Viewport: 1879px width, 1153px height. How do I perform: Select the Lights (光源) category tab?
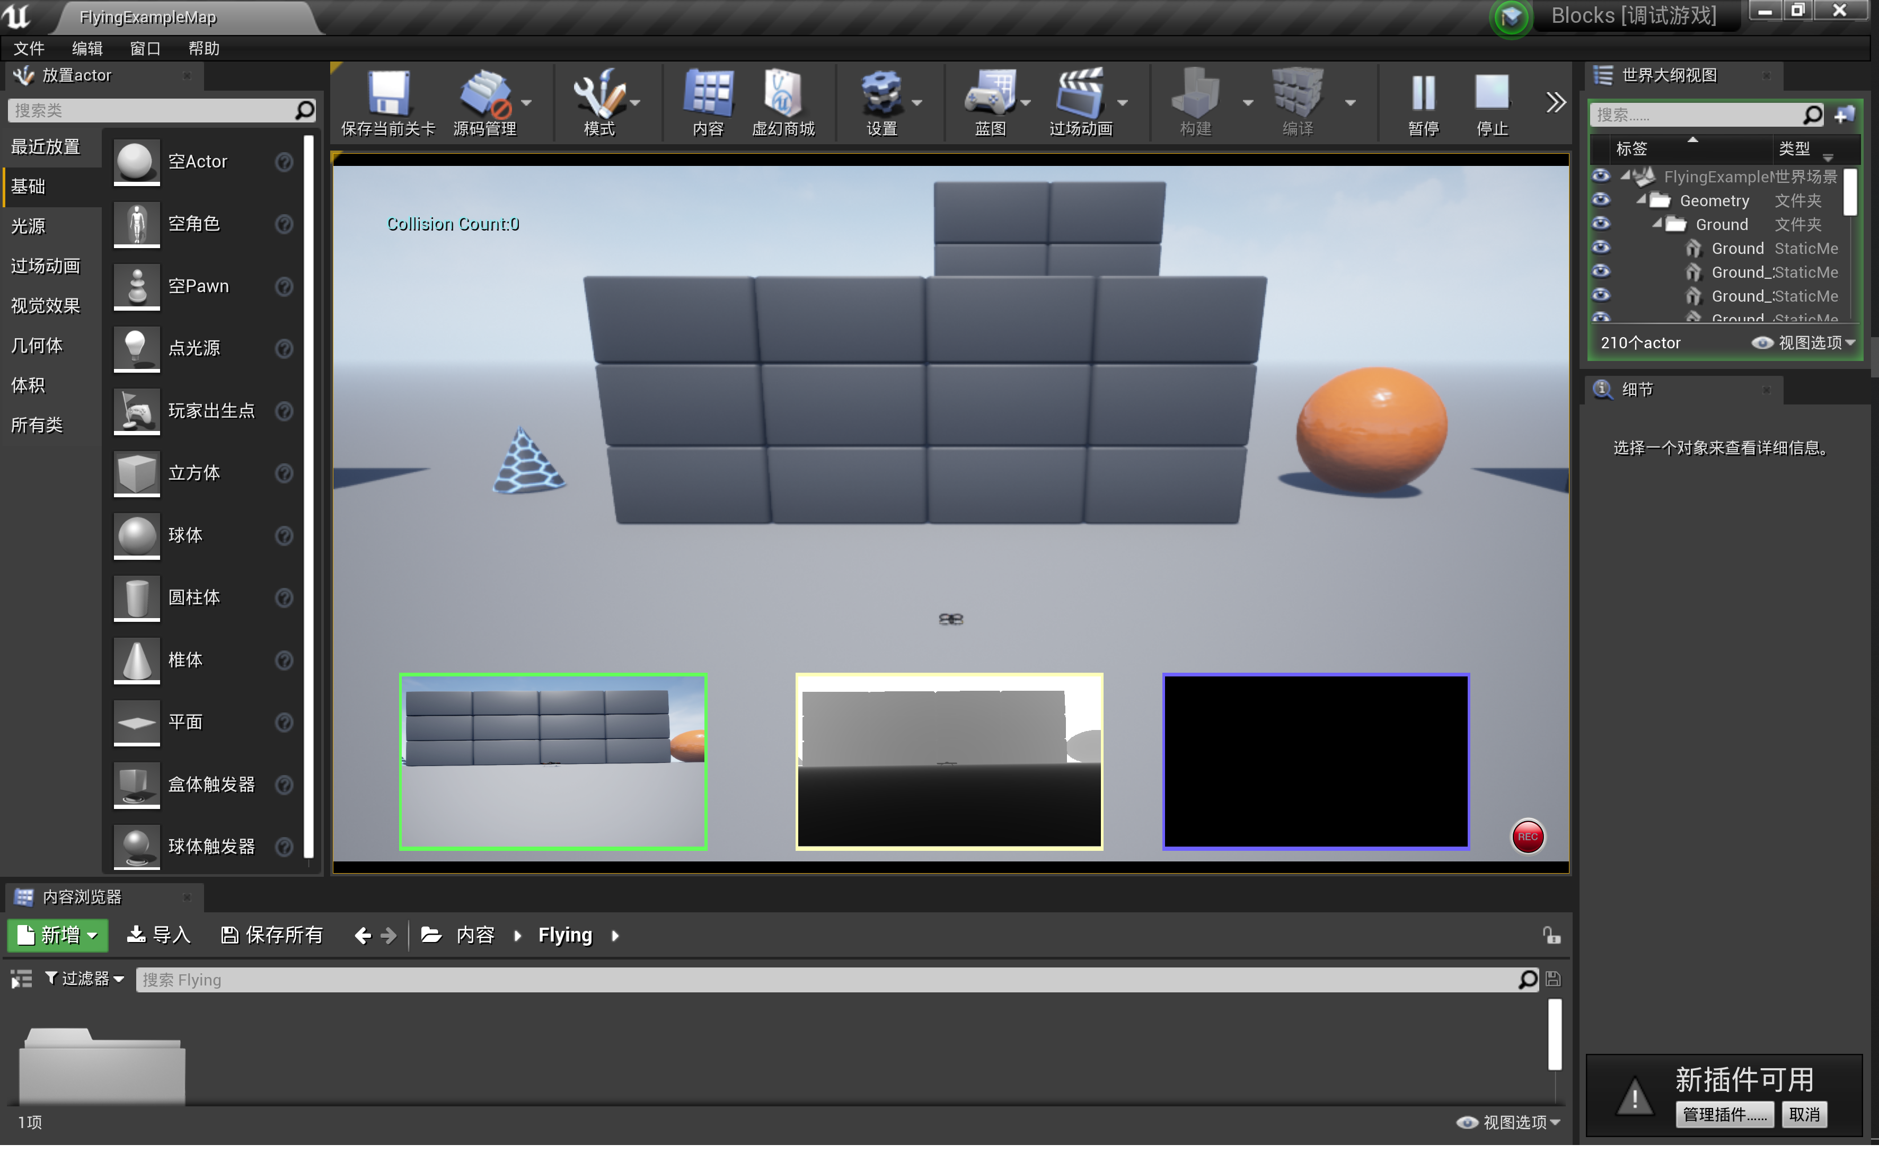[x=29, y=226]
